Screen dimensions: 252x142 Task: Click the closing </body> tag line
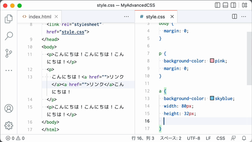click(x=50, y=122)
